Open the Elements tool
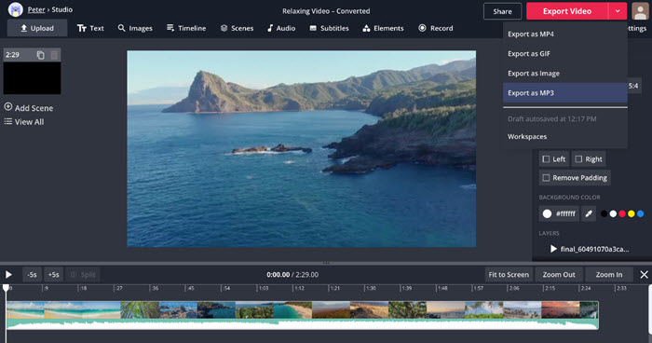652x343 pixels. pos(383,28)
